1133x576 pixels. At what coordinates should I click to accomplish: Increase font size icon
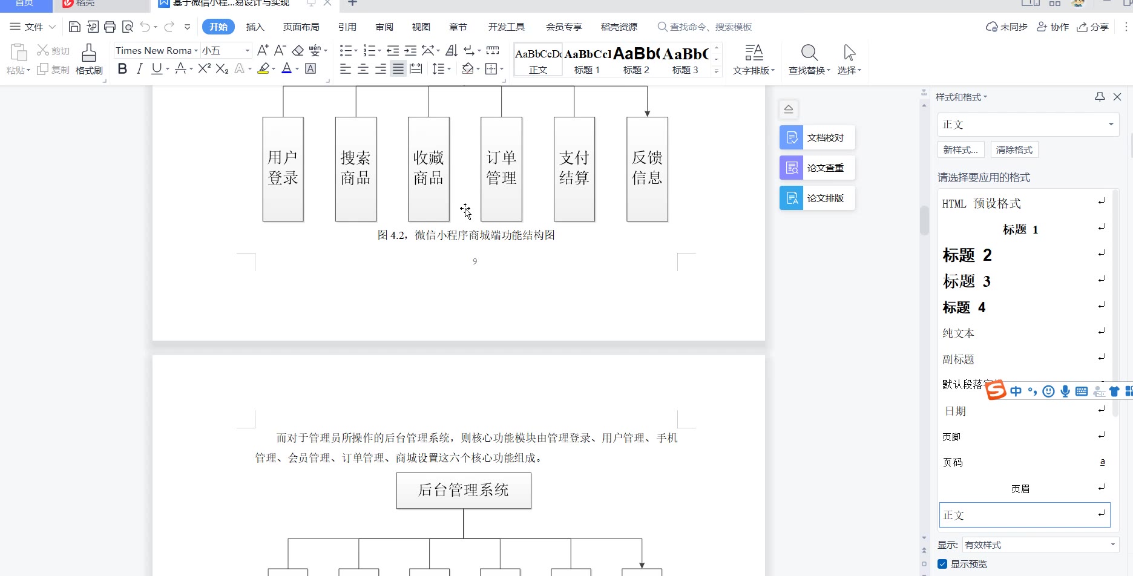(262, 50)
